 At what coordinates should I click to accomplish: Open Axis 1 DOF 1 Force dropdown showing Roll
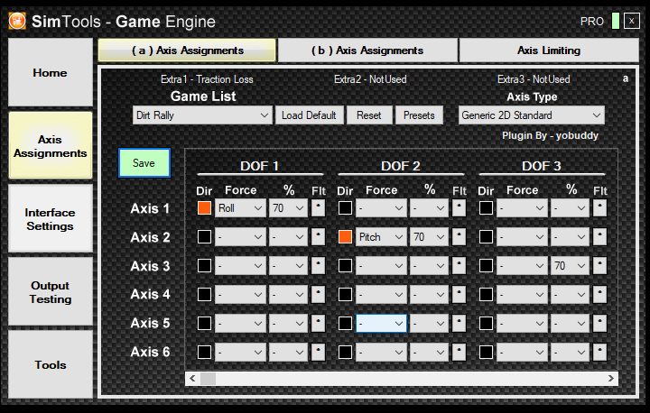click(x=240, y=208)
